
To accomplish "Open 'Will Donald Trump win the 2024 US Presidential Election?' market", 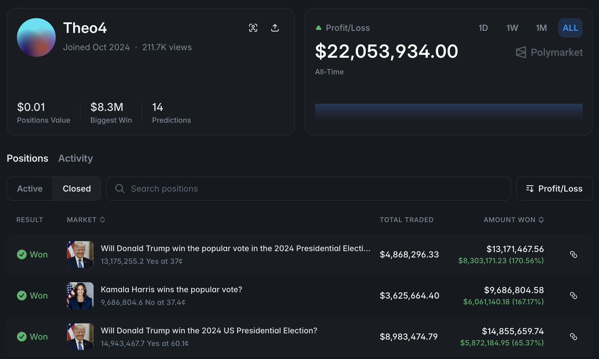I will [x=209, y=331].
